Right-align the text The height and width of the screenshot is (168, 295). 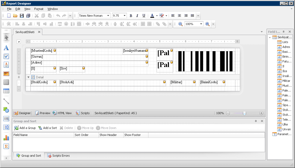click(186, 16)
